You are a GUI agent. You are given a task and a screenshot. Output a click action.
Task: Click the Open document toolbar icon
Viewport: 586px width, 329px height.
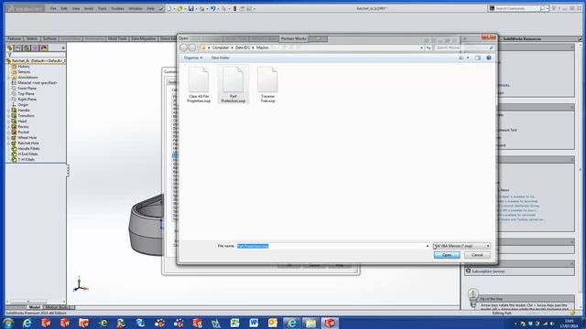179,8
